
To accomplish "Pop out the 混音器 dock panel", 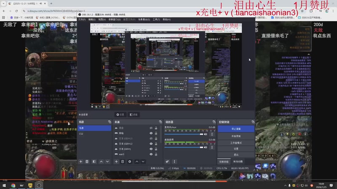I will [x=214, y=122].
